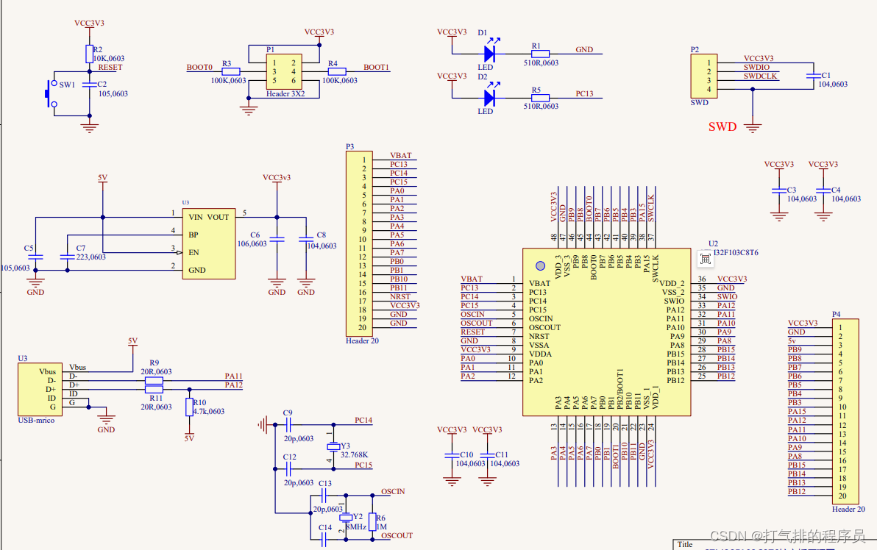Click the 'Title' field in the title block

click(685, 544)
